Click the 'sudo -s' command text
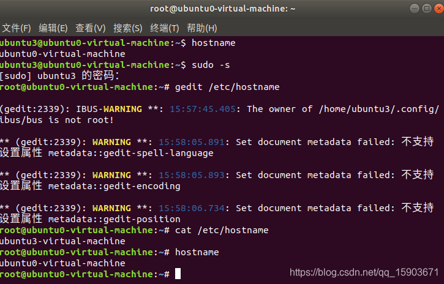The width and height of the screenshot is (444, 284). (211, 65)
